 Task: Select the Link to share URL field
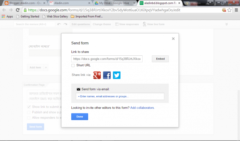click(107, 59)
